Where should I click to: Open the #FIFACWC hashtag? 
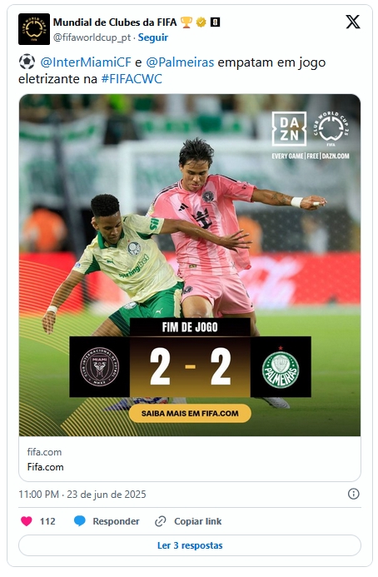132,79
